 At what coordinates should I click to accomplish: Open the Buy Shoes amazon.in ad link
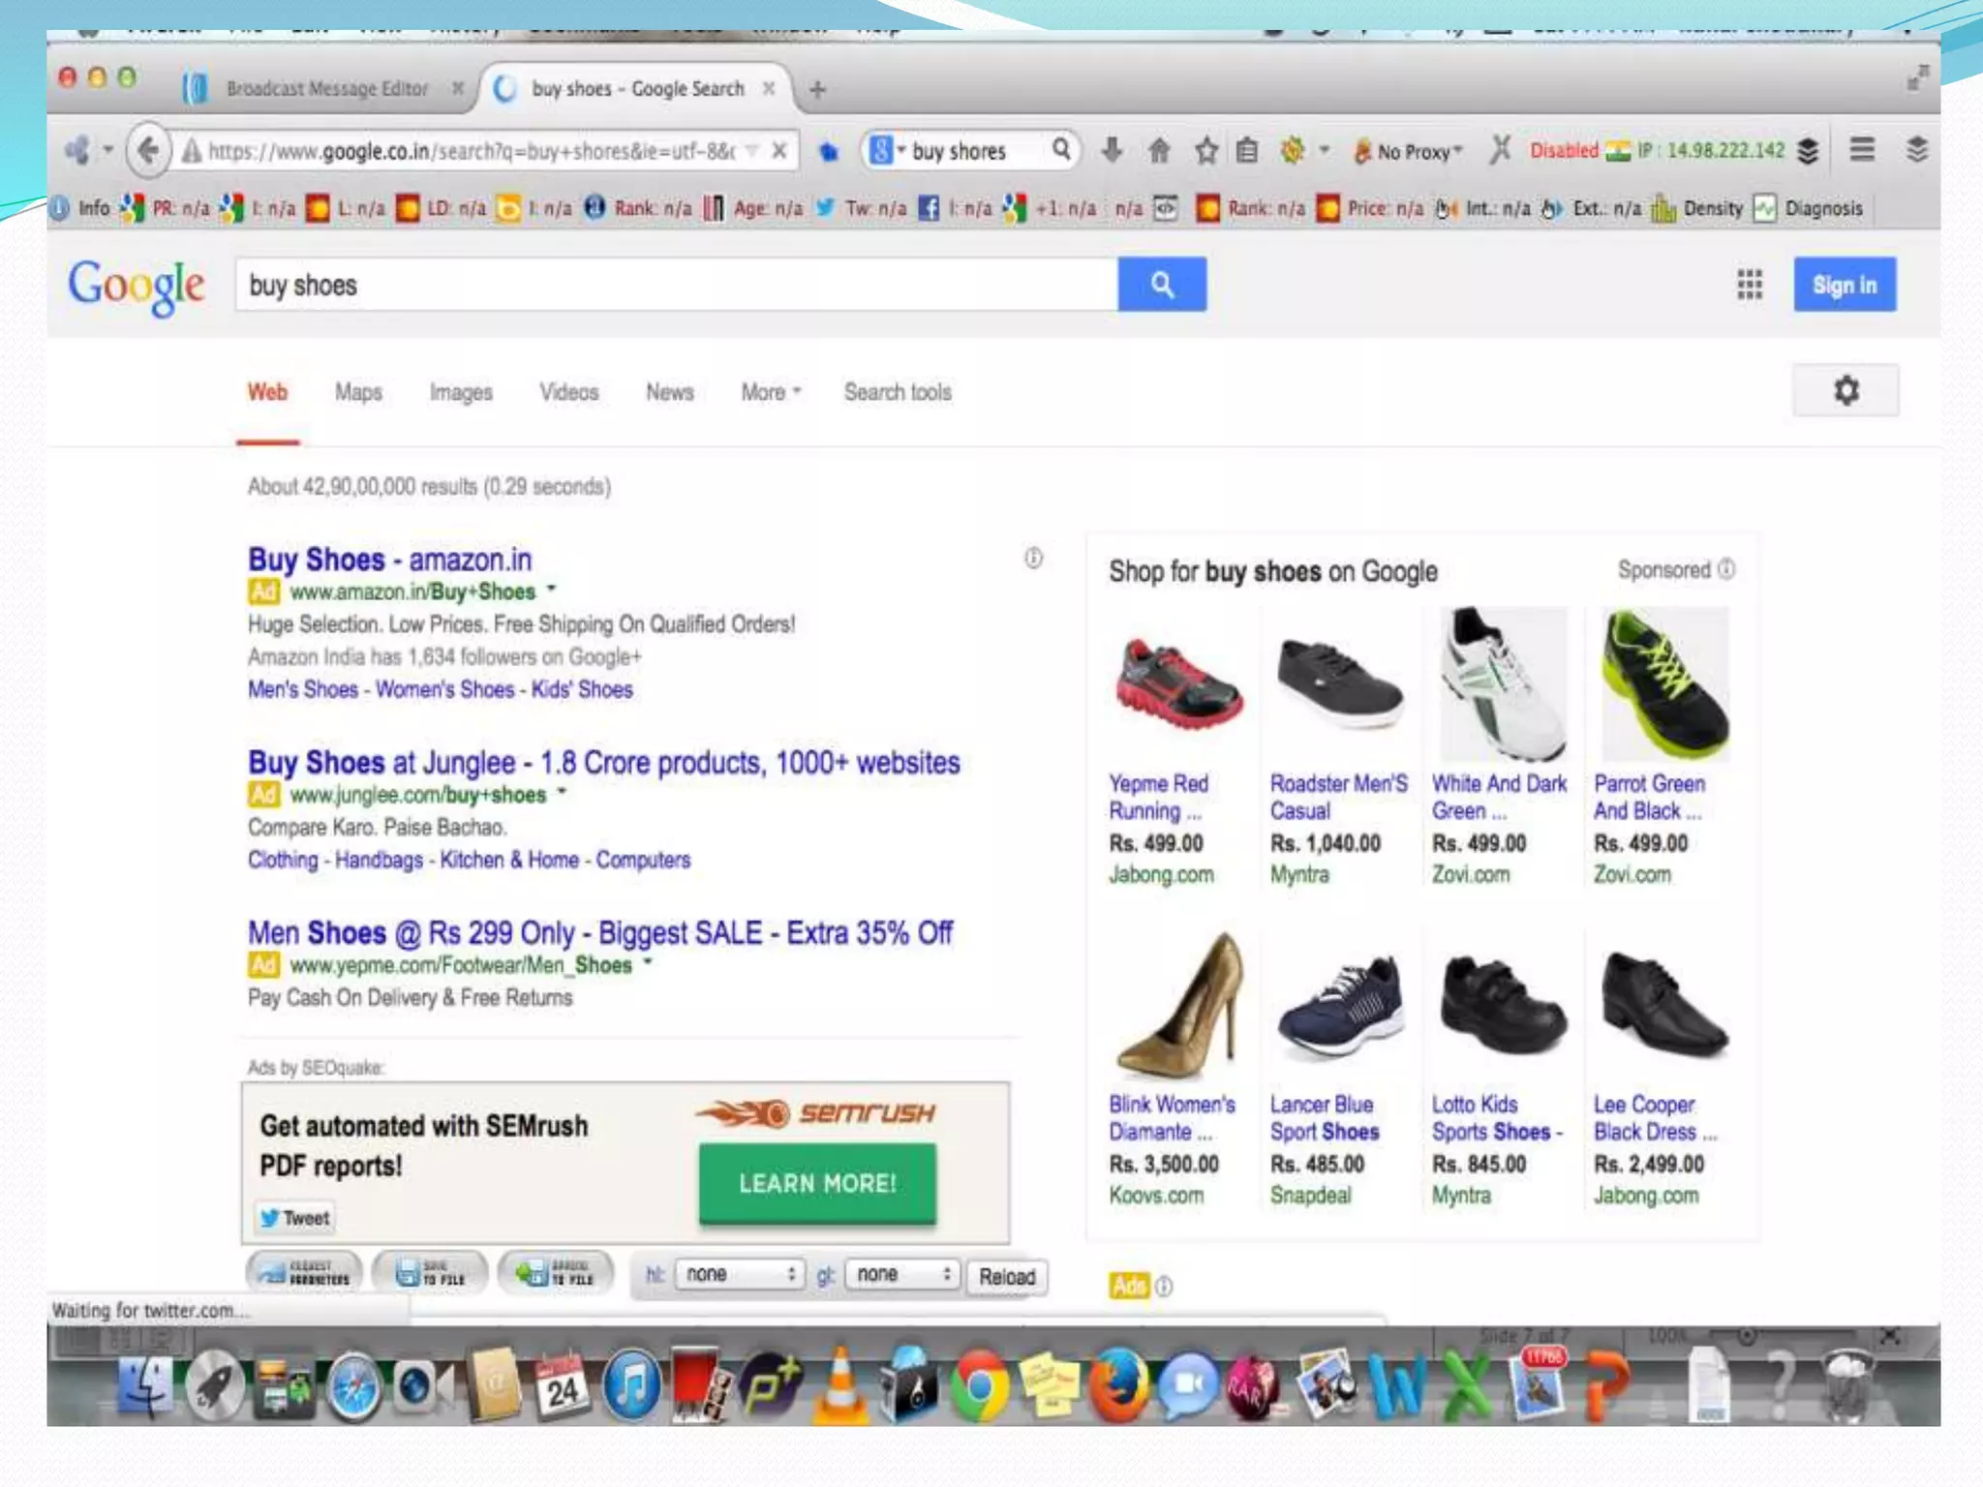click(x=389, y=560)
